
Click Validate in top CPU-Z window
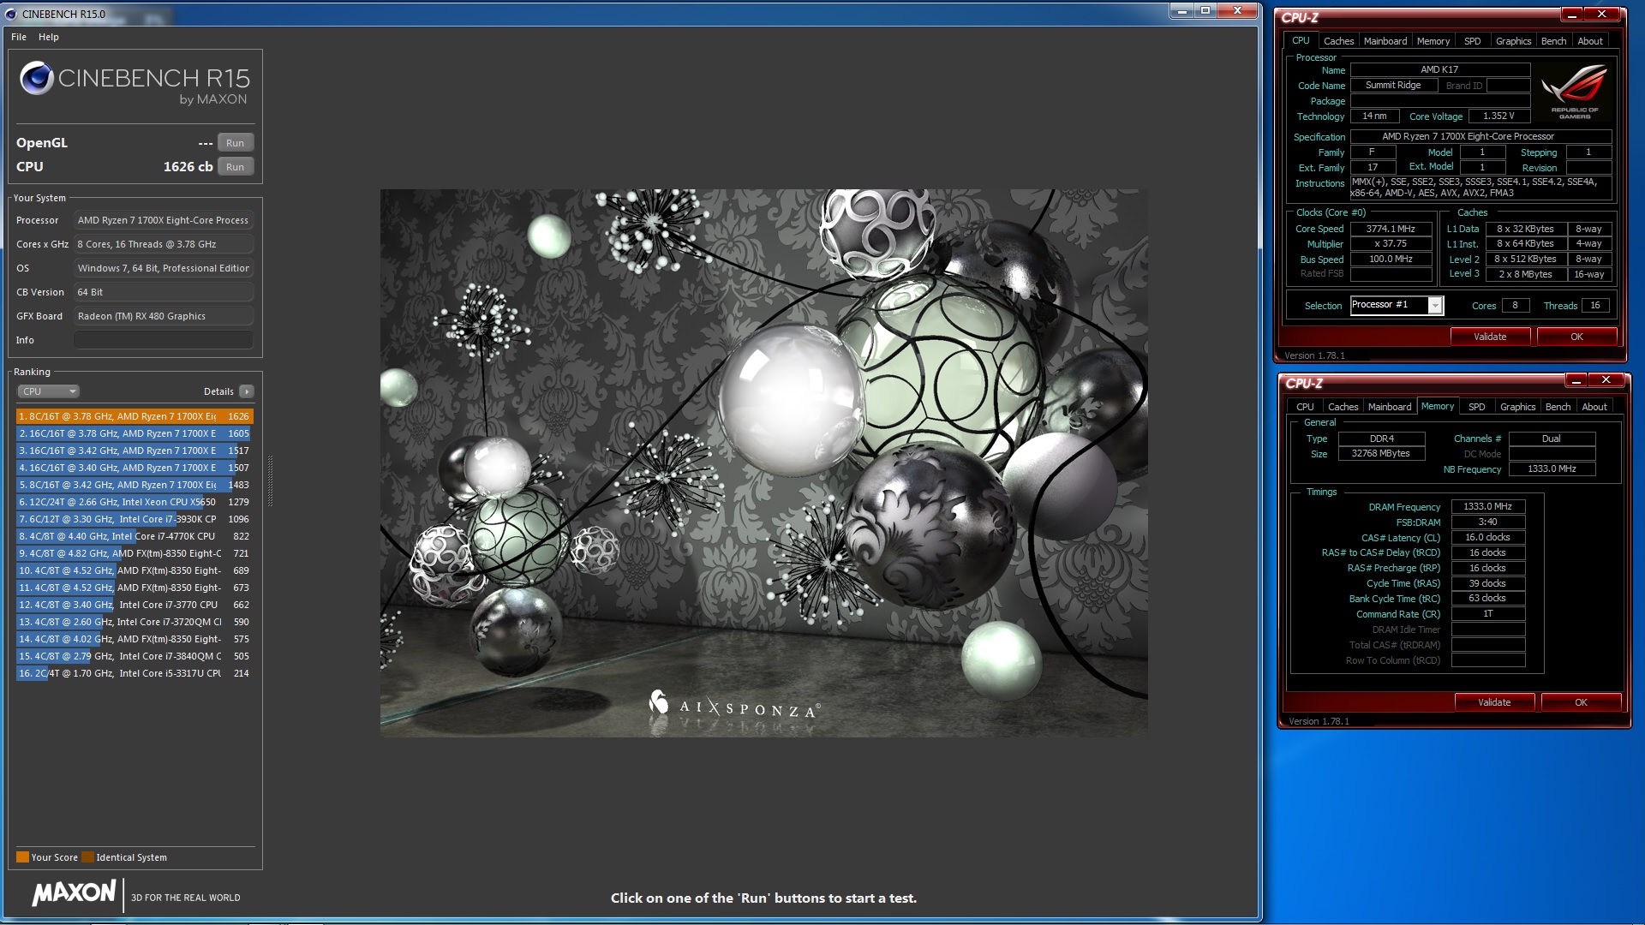pos(1490,337)
